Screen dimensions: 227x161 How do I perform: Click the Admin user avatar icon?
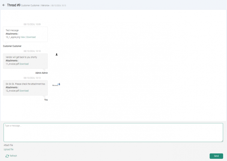click(x=57, y=55)
